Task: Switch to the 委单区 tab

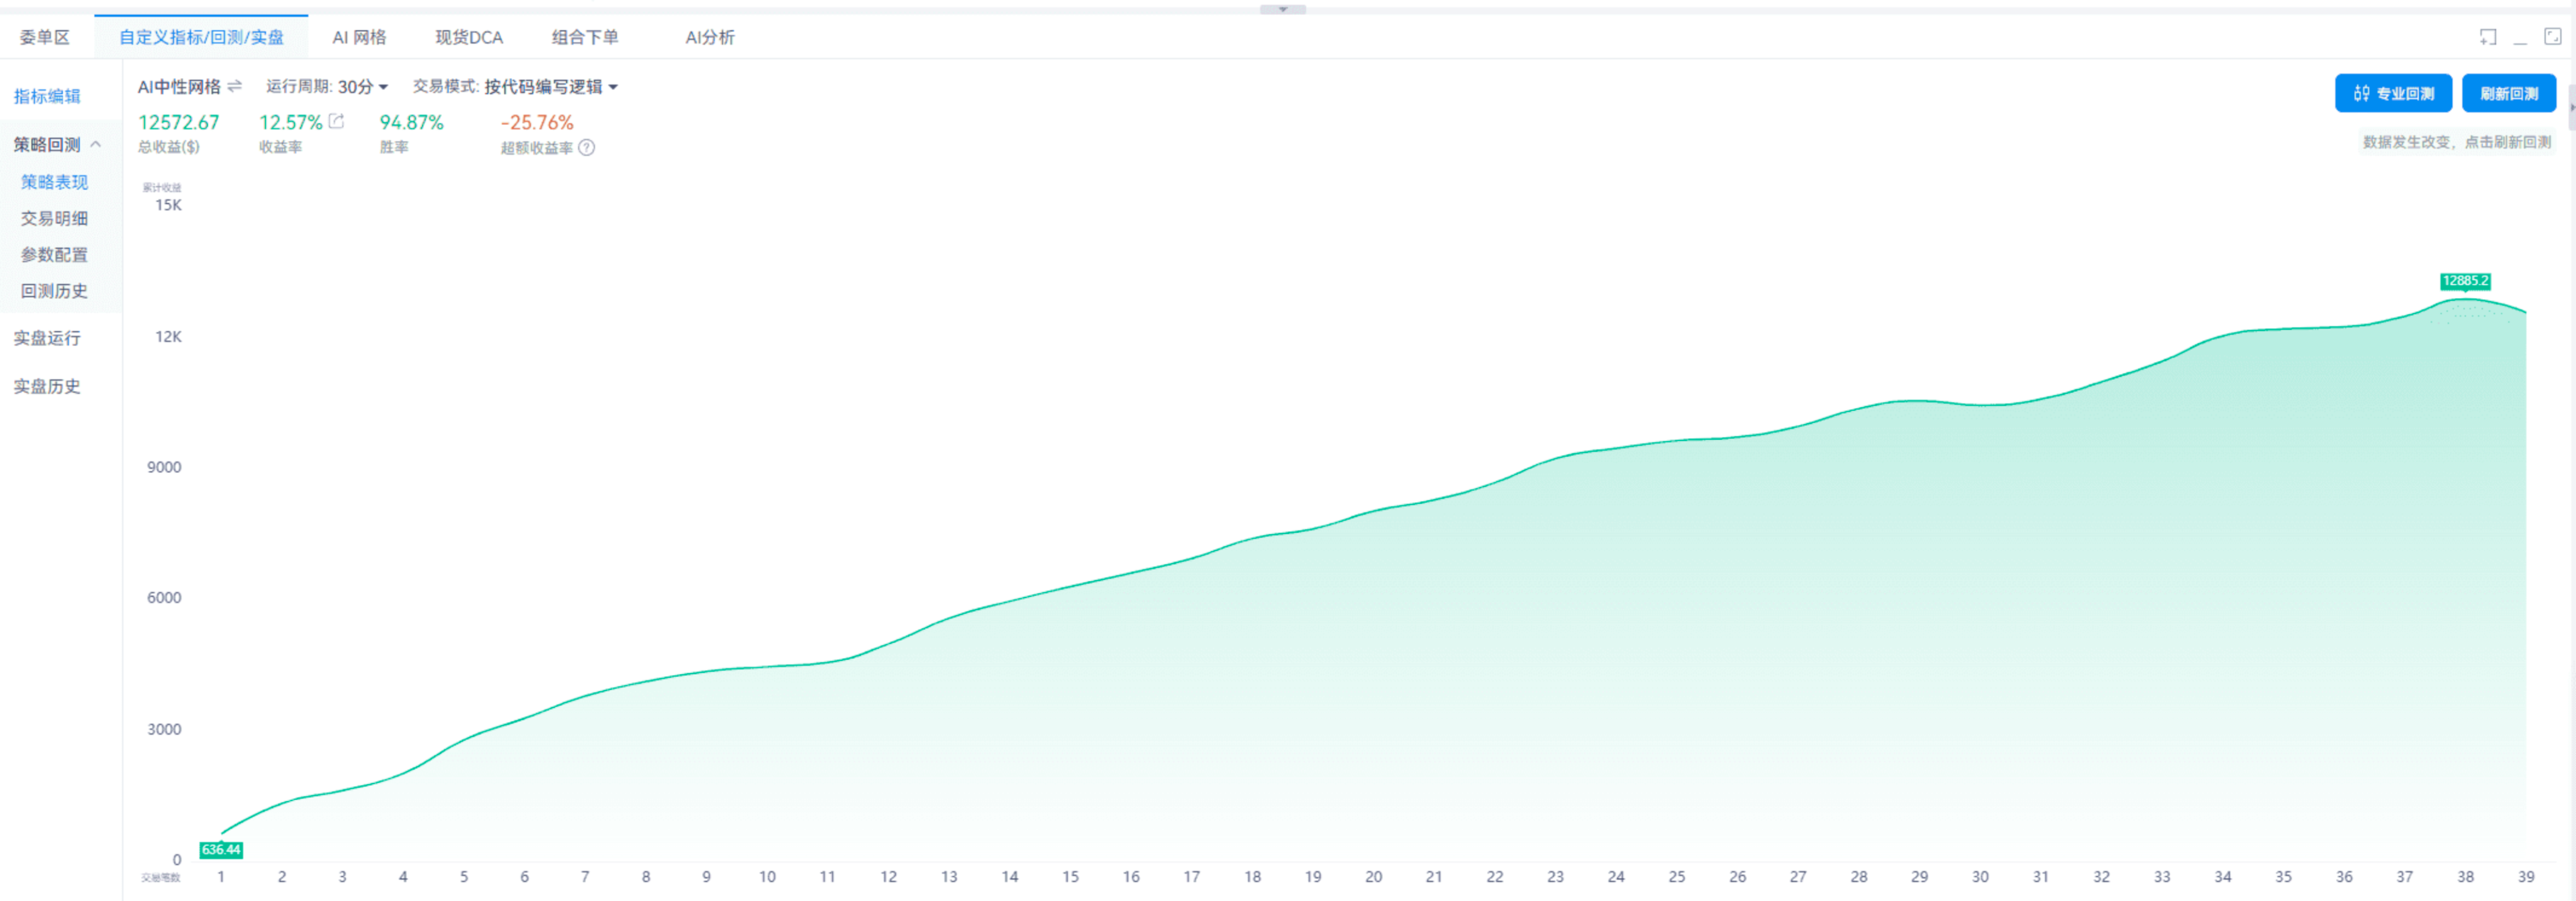Action: [45, 37]
